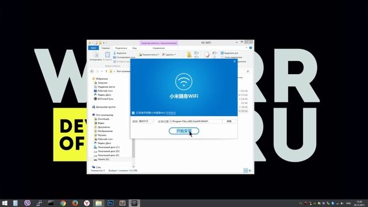Screen dimensions: 368x207
Task: Open the Downloads folder in sidebar
Action: pos(101,119)
